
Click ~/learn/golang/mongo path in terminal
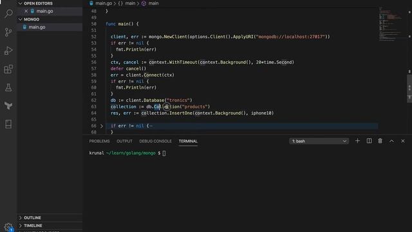click(131, 153)
